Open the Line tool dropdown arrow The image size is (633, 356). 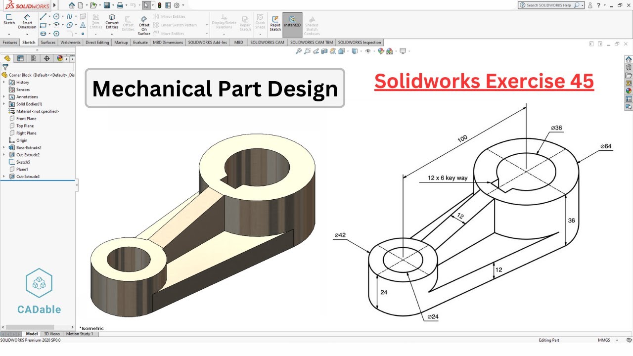click(x=49, y=16)
